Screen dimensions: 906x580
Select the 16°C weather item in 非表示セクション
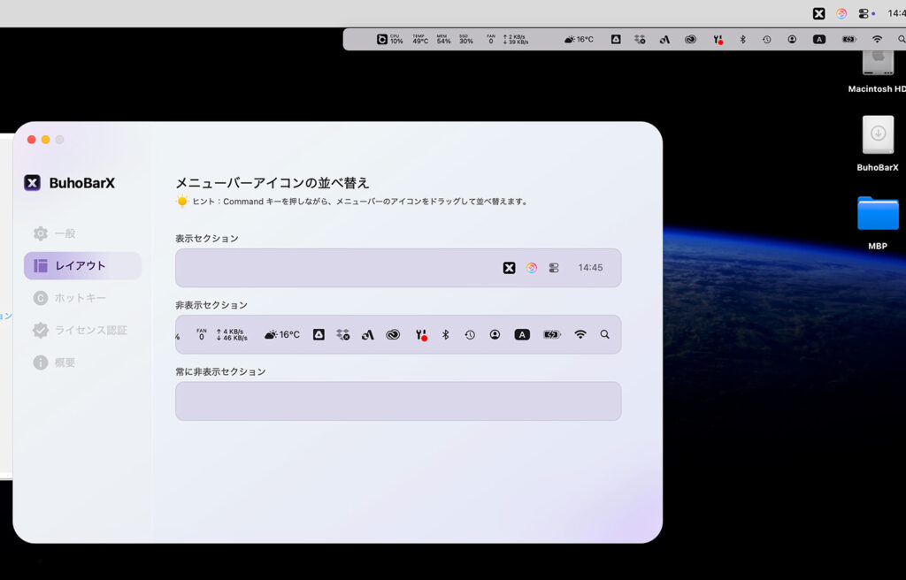pyautogui.click(x=282, y=335)
